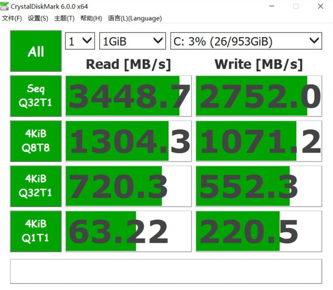Minimize the CrystalDiskMark window
This screenshot has height=290, width=333.
click(272, 6)
